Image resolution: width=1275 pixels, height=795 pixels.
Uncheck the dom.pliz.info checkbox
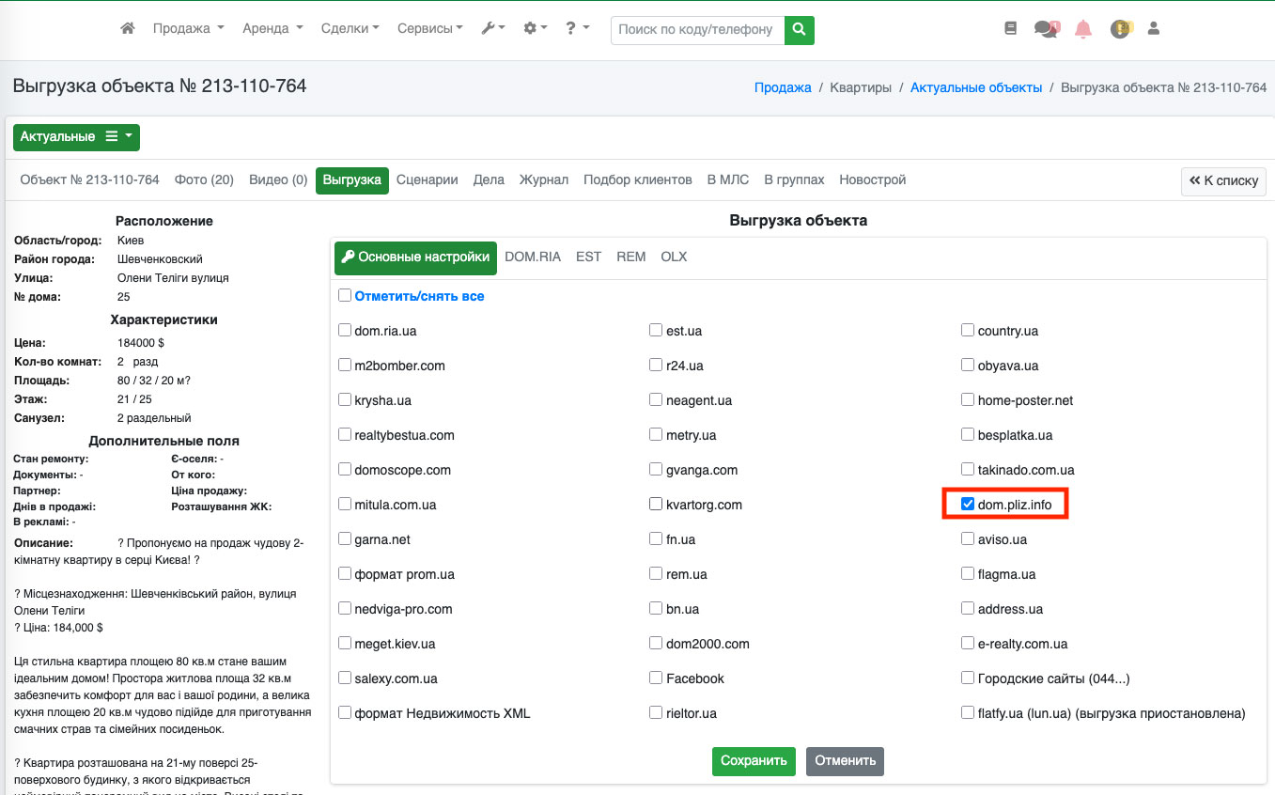(x=968, y=505)
